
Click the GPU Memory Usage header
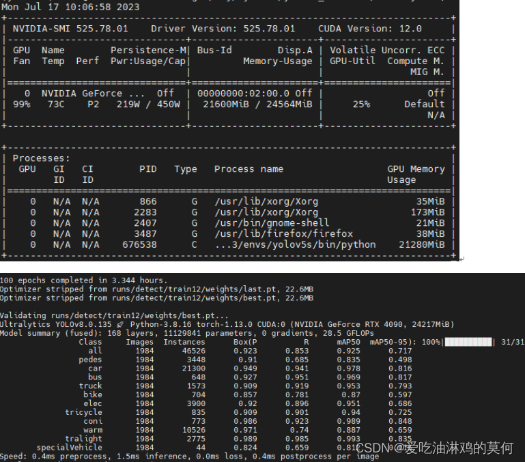(416, 175)
